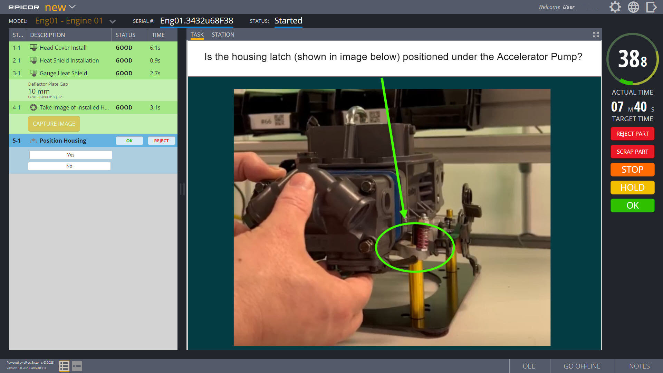Expand the 'new' dropdown beside the Epicor logo
This screenshot has height=373, width=663.
point(72,6)
